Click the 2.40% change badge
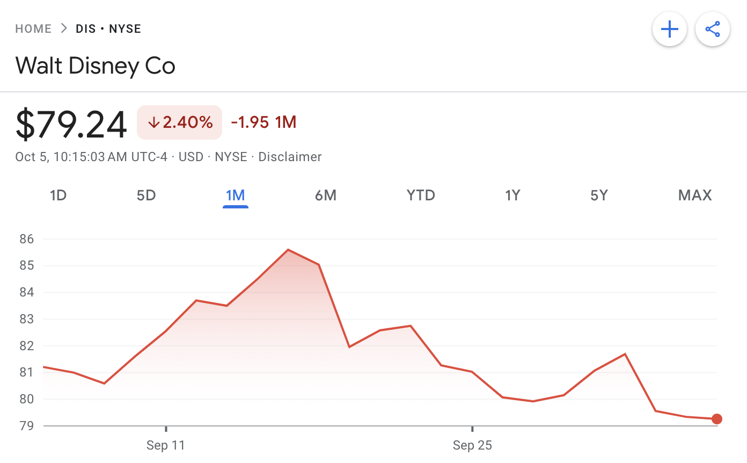 pos(180,122)
